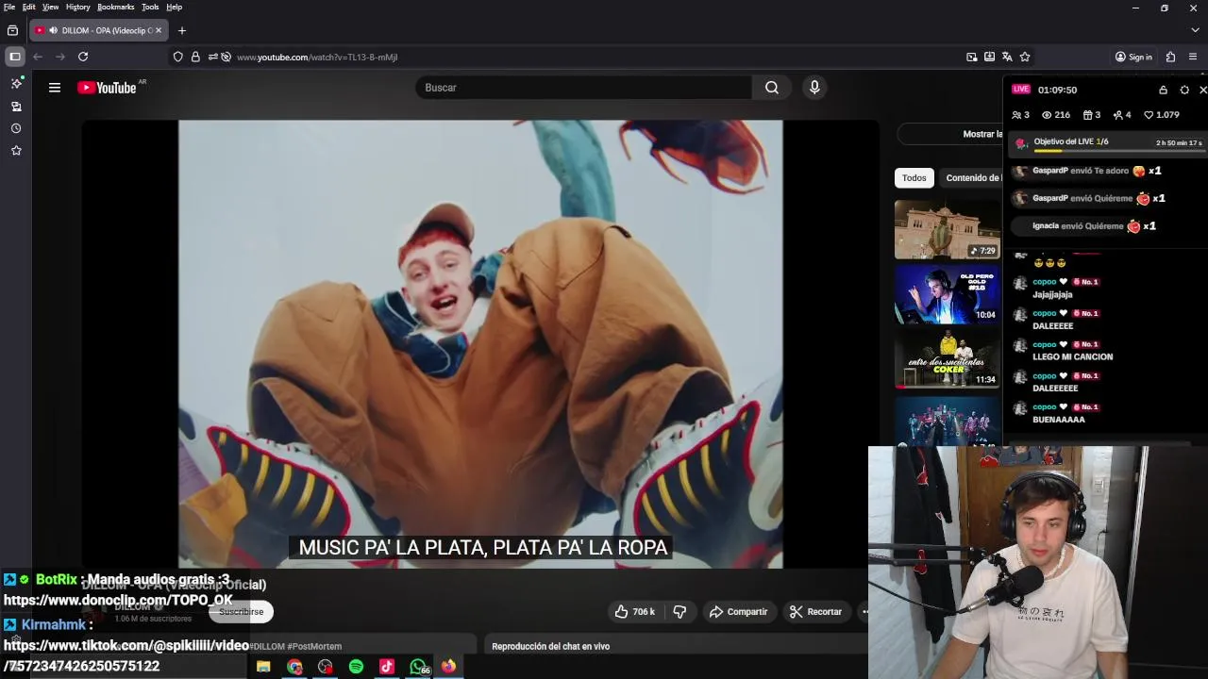Screen dimensions: 1208x679
Task: Click the Sign in button
Action: coord(1133,57)
